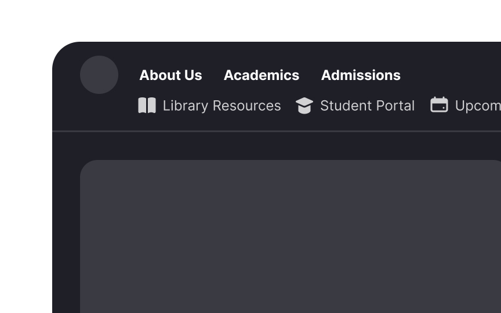Click the Student Portal text label
This screenshot has width=501, height=313.
(x=368, y=105)
